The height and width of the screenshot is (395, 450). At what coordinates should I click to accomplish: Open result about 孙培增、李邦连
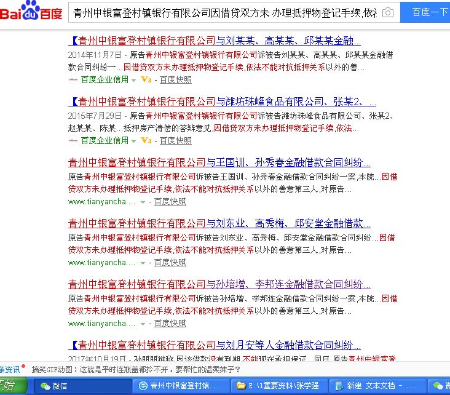click(219, 284)
